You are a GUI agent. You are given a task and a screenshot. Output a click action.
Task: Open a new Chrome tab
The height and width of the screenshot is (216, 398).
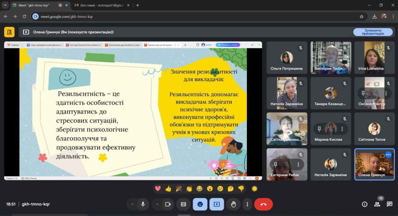tap(137, 5)
